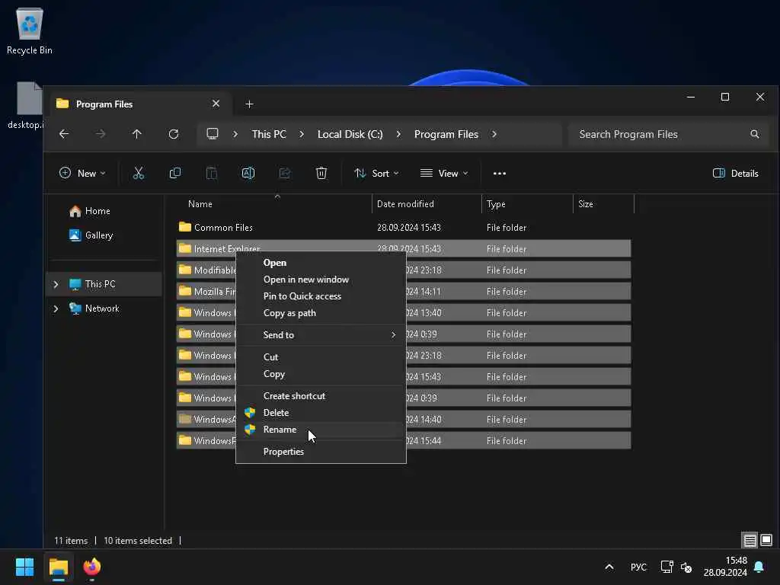This screenshot has height=585, width=780.
Task: Expand the Network tree node
Action: point(56,308)
